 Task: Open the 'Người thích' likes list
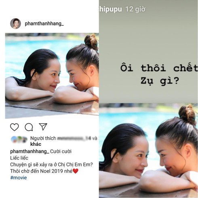point(43,138)
